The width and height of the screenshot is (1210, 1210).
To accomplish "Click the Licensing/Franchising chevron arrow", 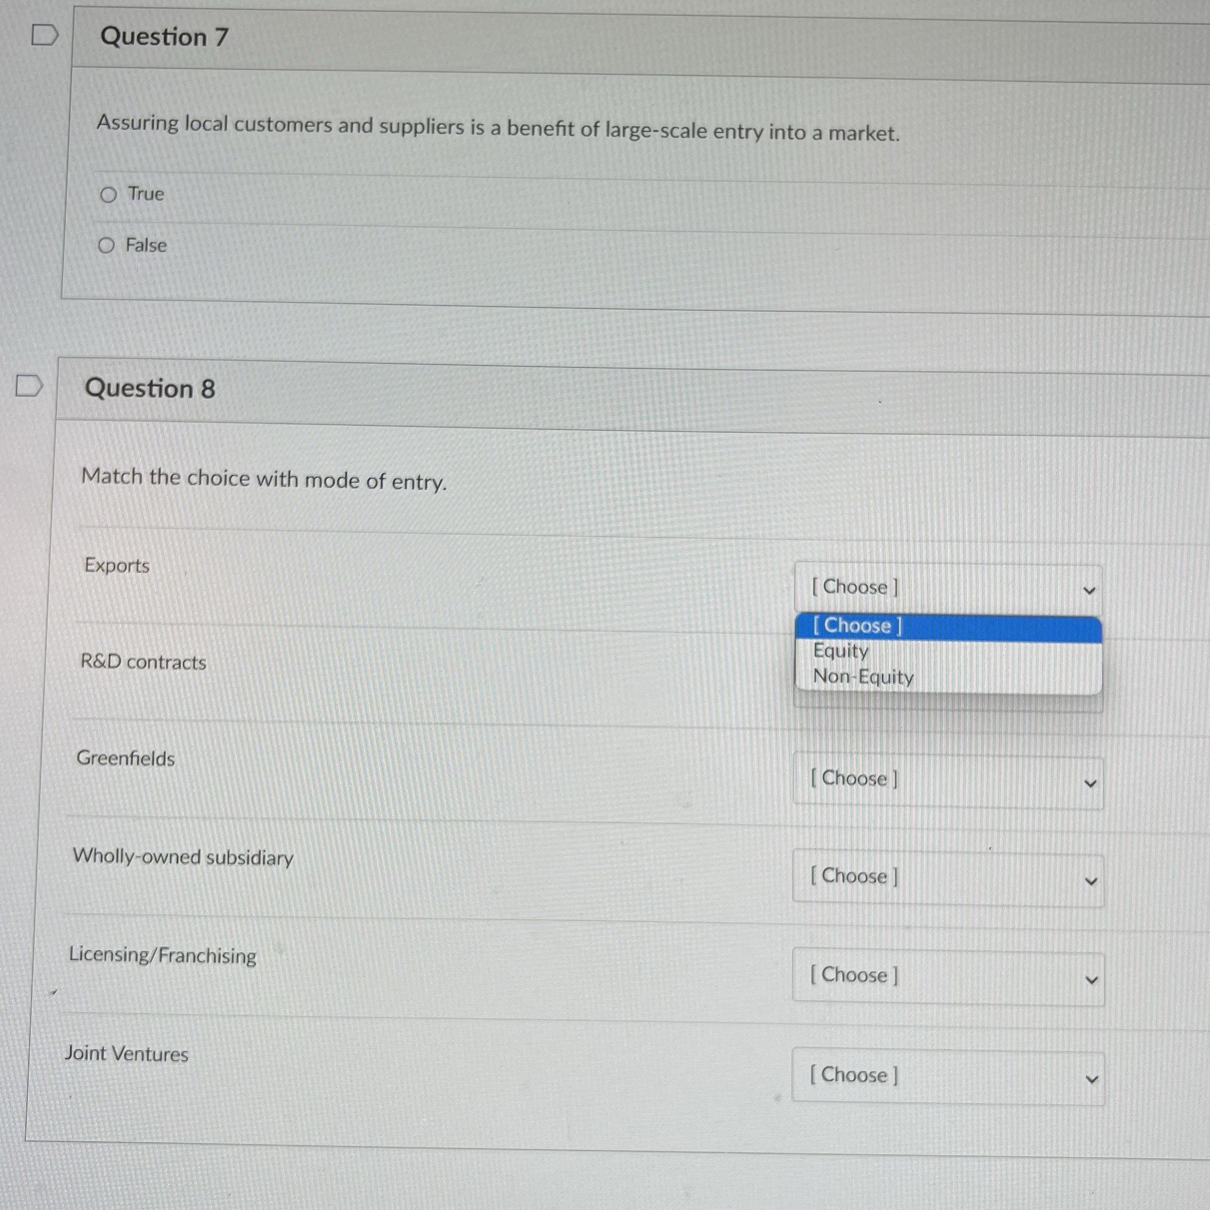I will click(x=1092, y=981).
